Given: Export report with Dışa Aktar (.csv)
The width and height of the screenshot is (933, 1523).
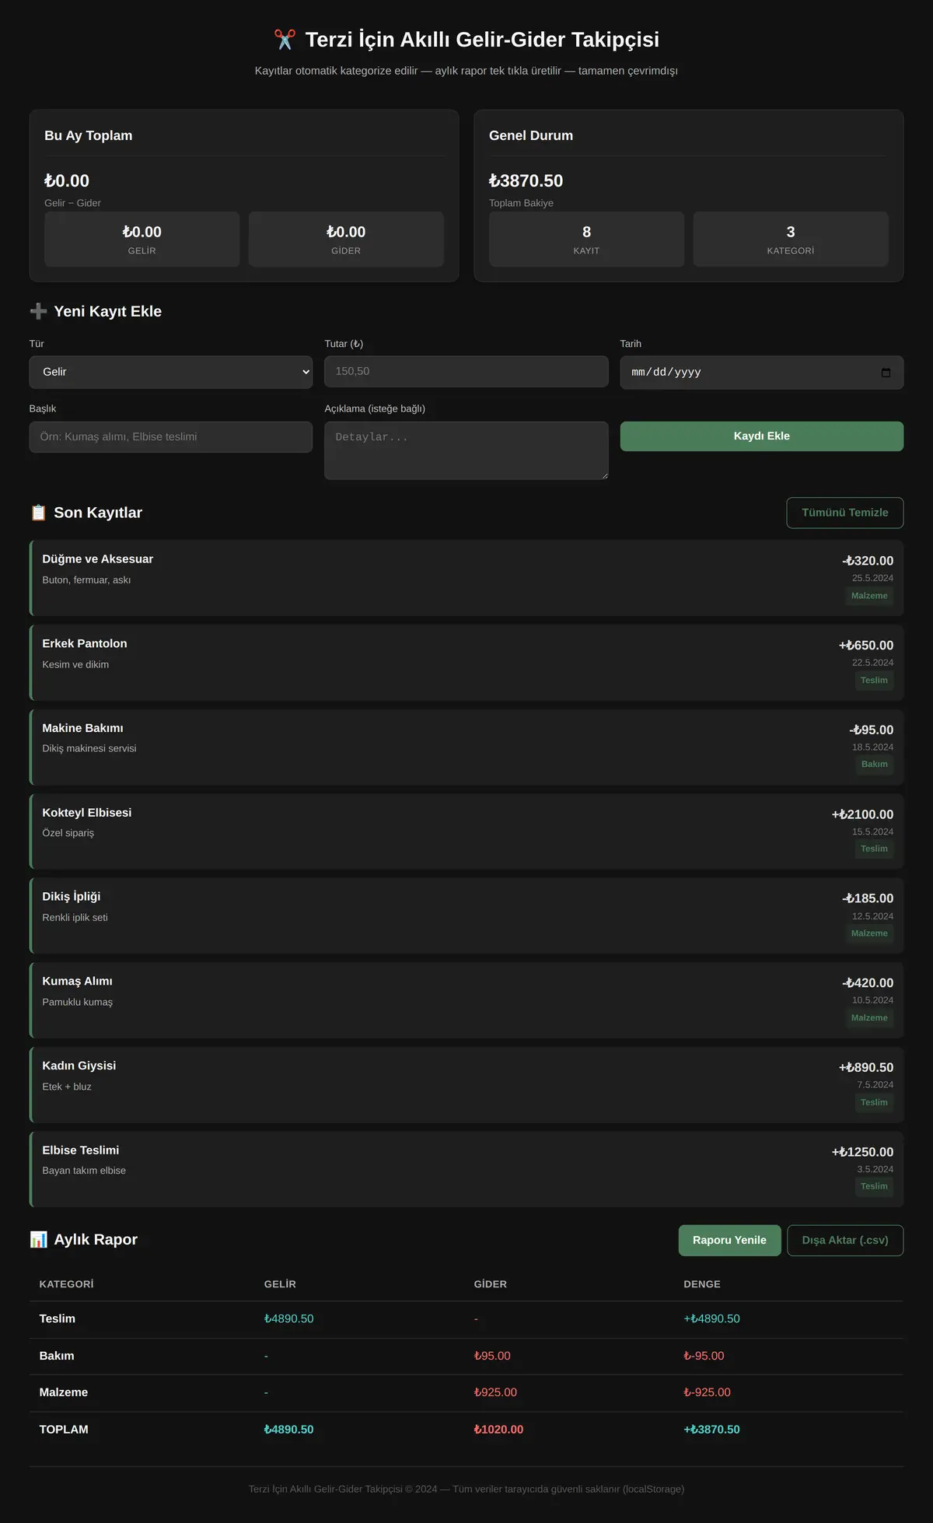Looking at the screenshot, I should coord(845,1240).
